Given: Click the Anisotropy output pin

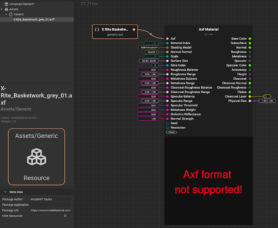Looking at the screenshot, I should [x=250, y=70].
